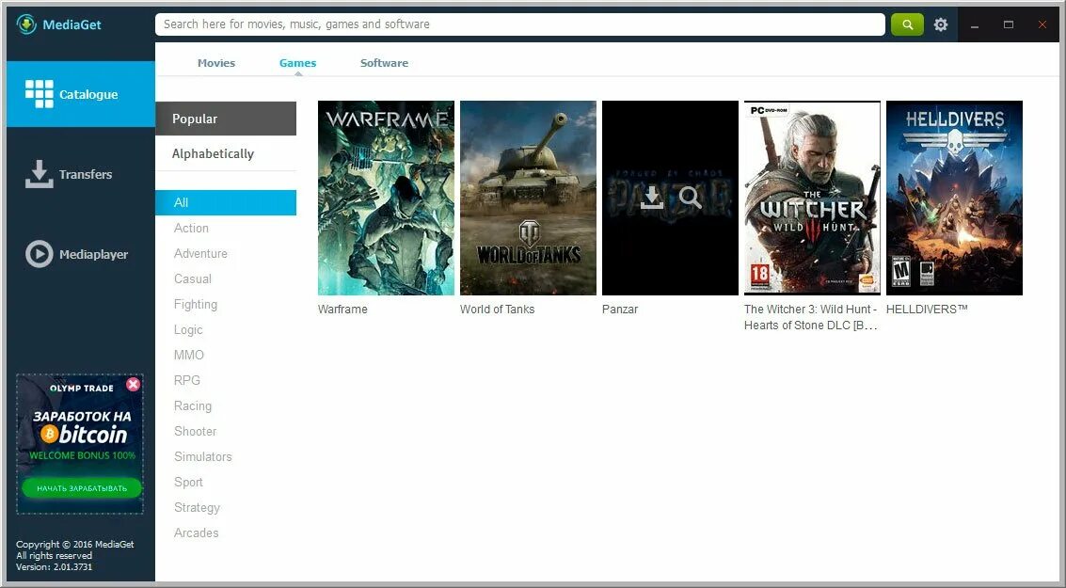Viewport: 1066px width, 588px height.
Task: Click The Witcher 3 Wild Hunt title
Action: tap(811, 317)
